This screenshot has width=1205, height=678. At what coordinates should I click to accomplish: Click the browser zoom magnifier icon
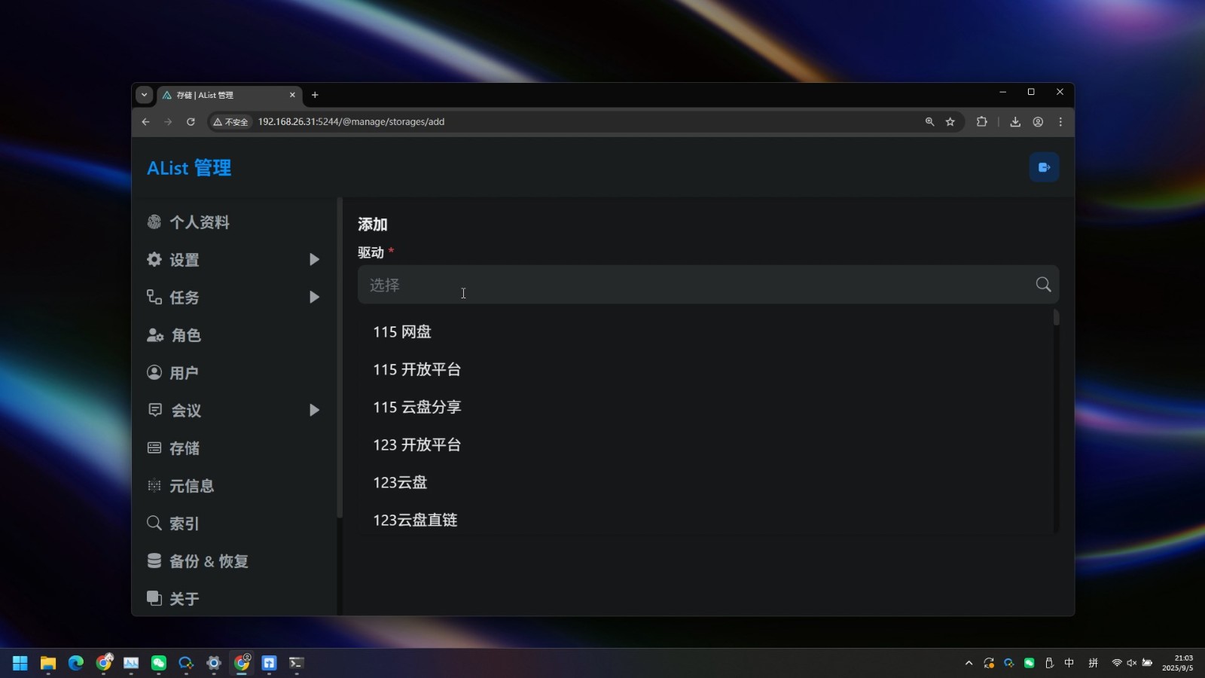[x=929, y=122]
